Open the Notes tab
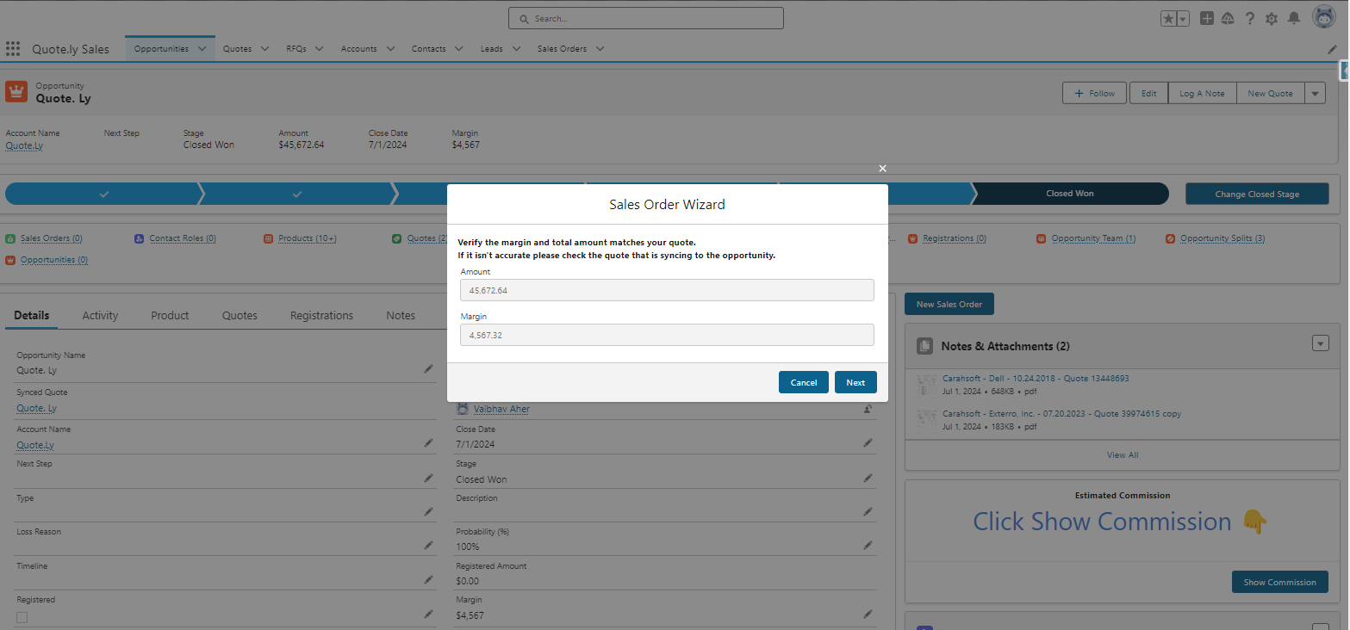The width and height of the screenshot is (1350, 630). click(x=401, y=316)
